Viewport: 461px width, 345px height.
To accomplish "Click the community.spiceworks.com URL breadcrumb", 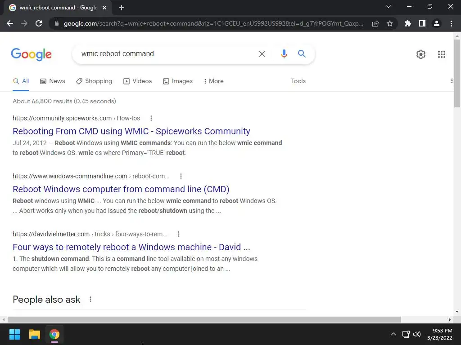I will coord(76,118).
